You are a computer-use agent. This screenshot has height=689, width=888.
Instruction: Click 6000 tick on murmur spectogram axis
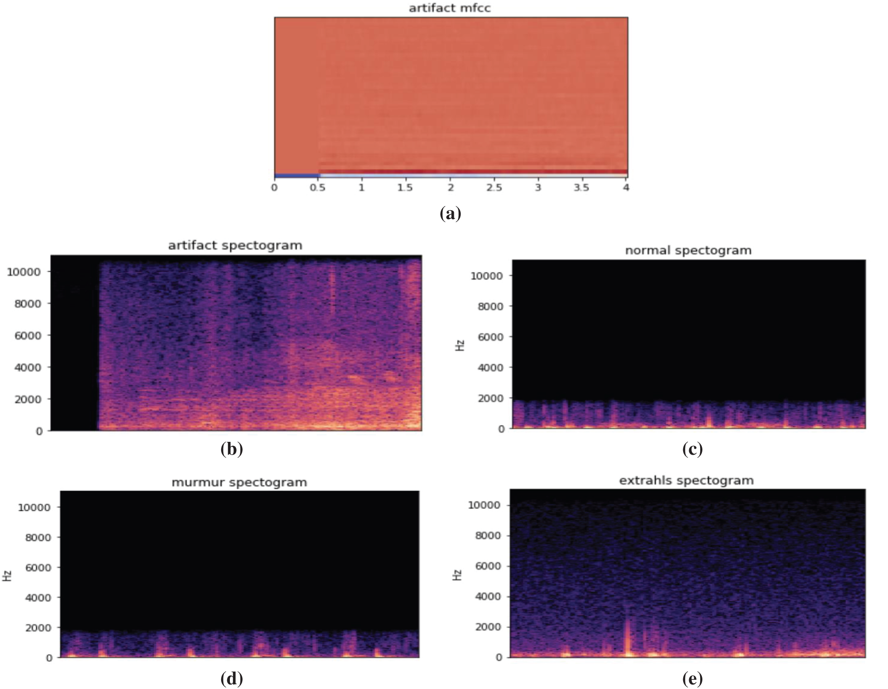click(38, 568)
